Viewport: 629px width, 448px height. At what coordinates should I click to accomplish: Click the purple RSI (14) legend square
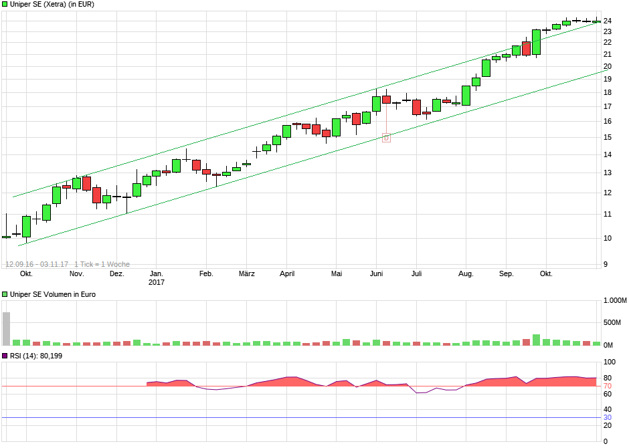pos(5,356)
